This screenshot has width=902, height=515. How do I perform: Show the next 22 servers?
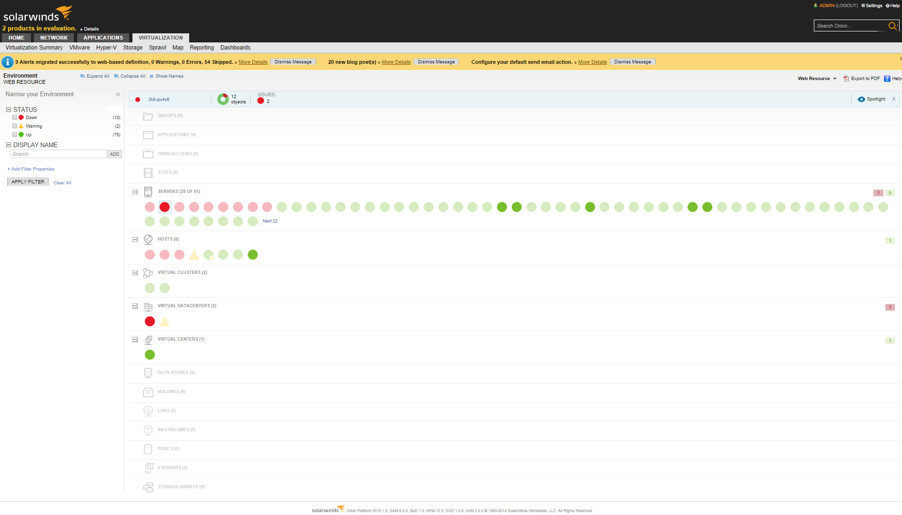tap(270, 221)
